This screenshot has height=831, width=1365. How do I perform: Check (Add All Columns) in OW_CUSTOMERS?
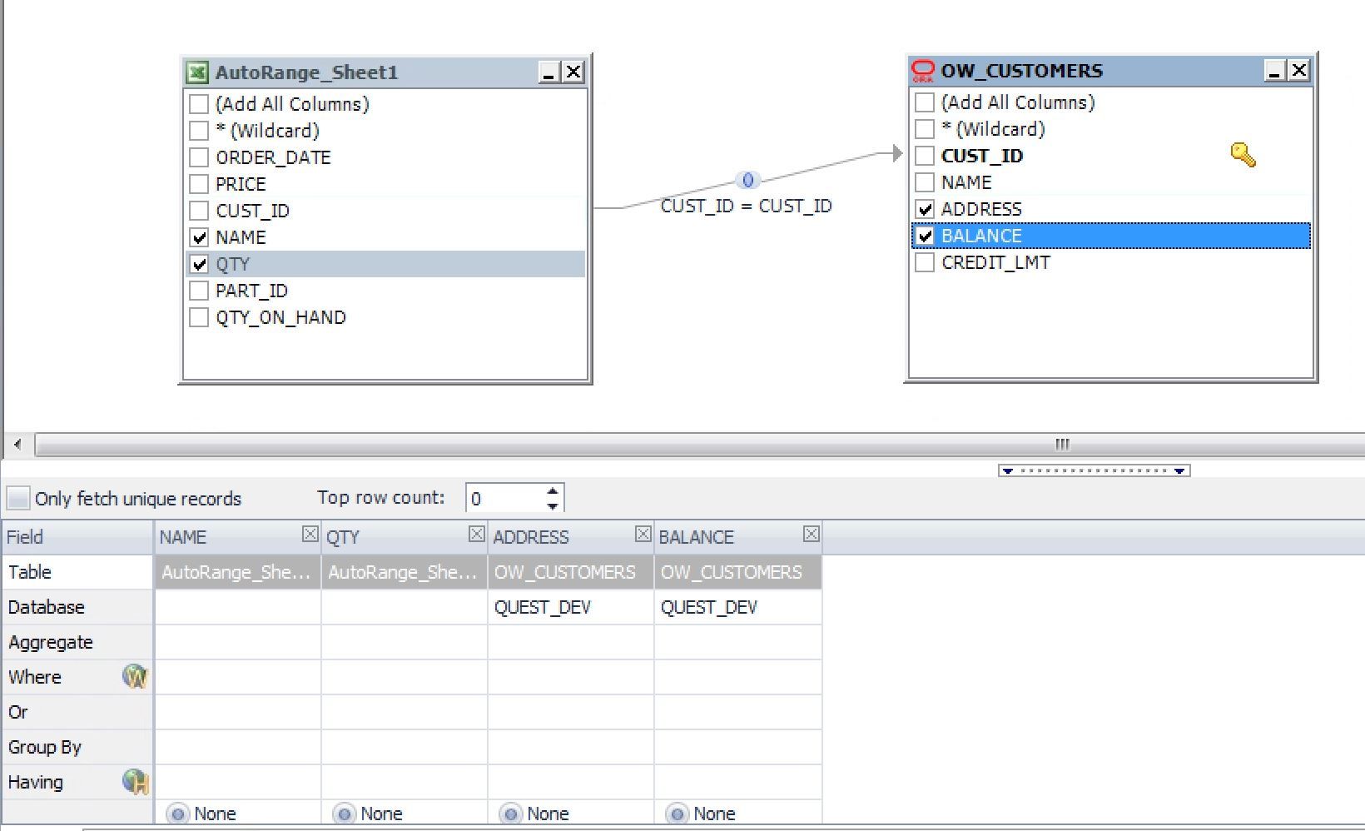coord(925,102)
